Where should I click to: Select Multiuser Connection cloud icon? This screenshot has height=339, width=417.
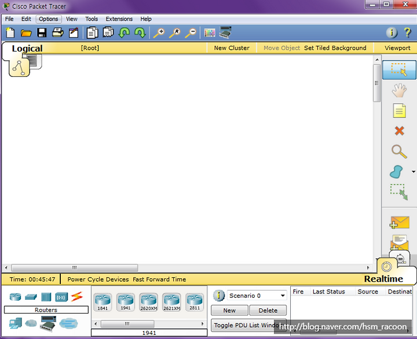68,323
